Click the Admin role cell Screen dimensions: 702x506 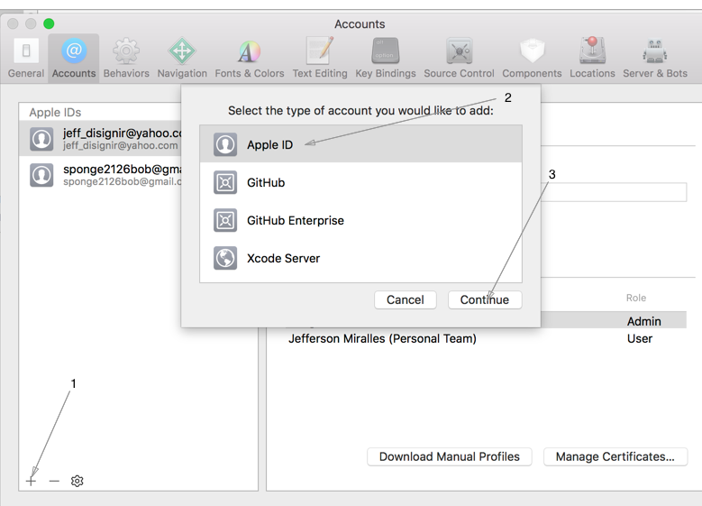[x=643, y=321]
